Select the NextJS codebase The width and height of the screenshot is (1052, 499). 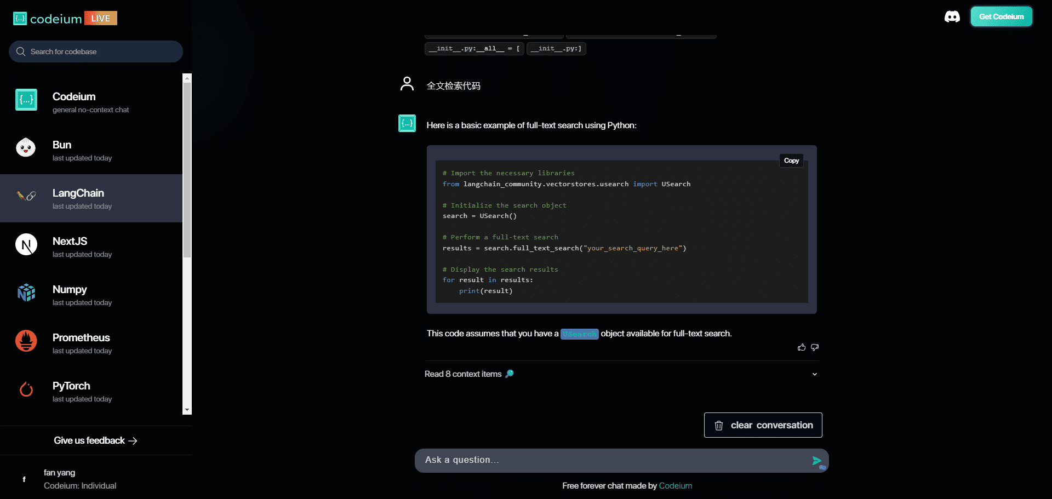click(91, 246)
